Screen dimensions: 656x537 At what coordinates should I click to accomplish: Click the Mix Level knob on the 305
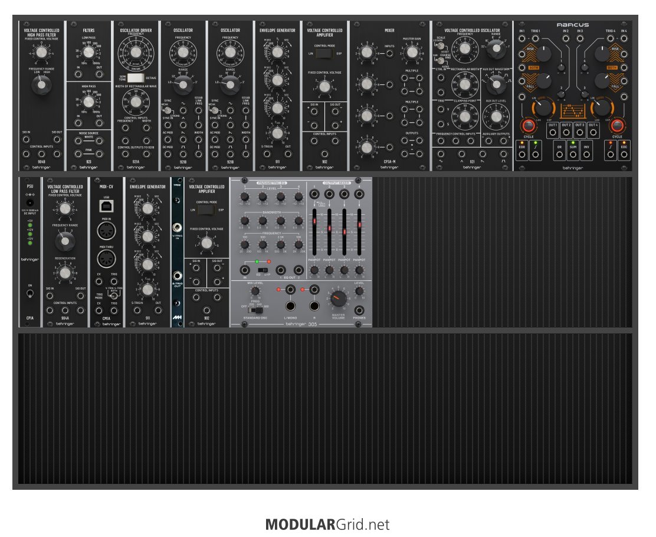pyautogui.click(x=255, y=292)
